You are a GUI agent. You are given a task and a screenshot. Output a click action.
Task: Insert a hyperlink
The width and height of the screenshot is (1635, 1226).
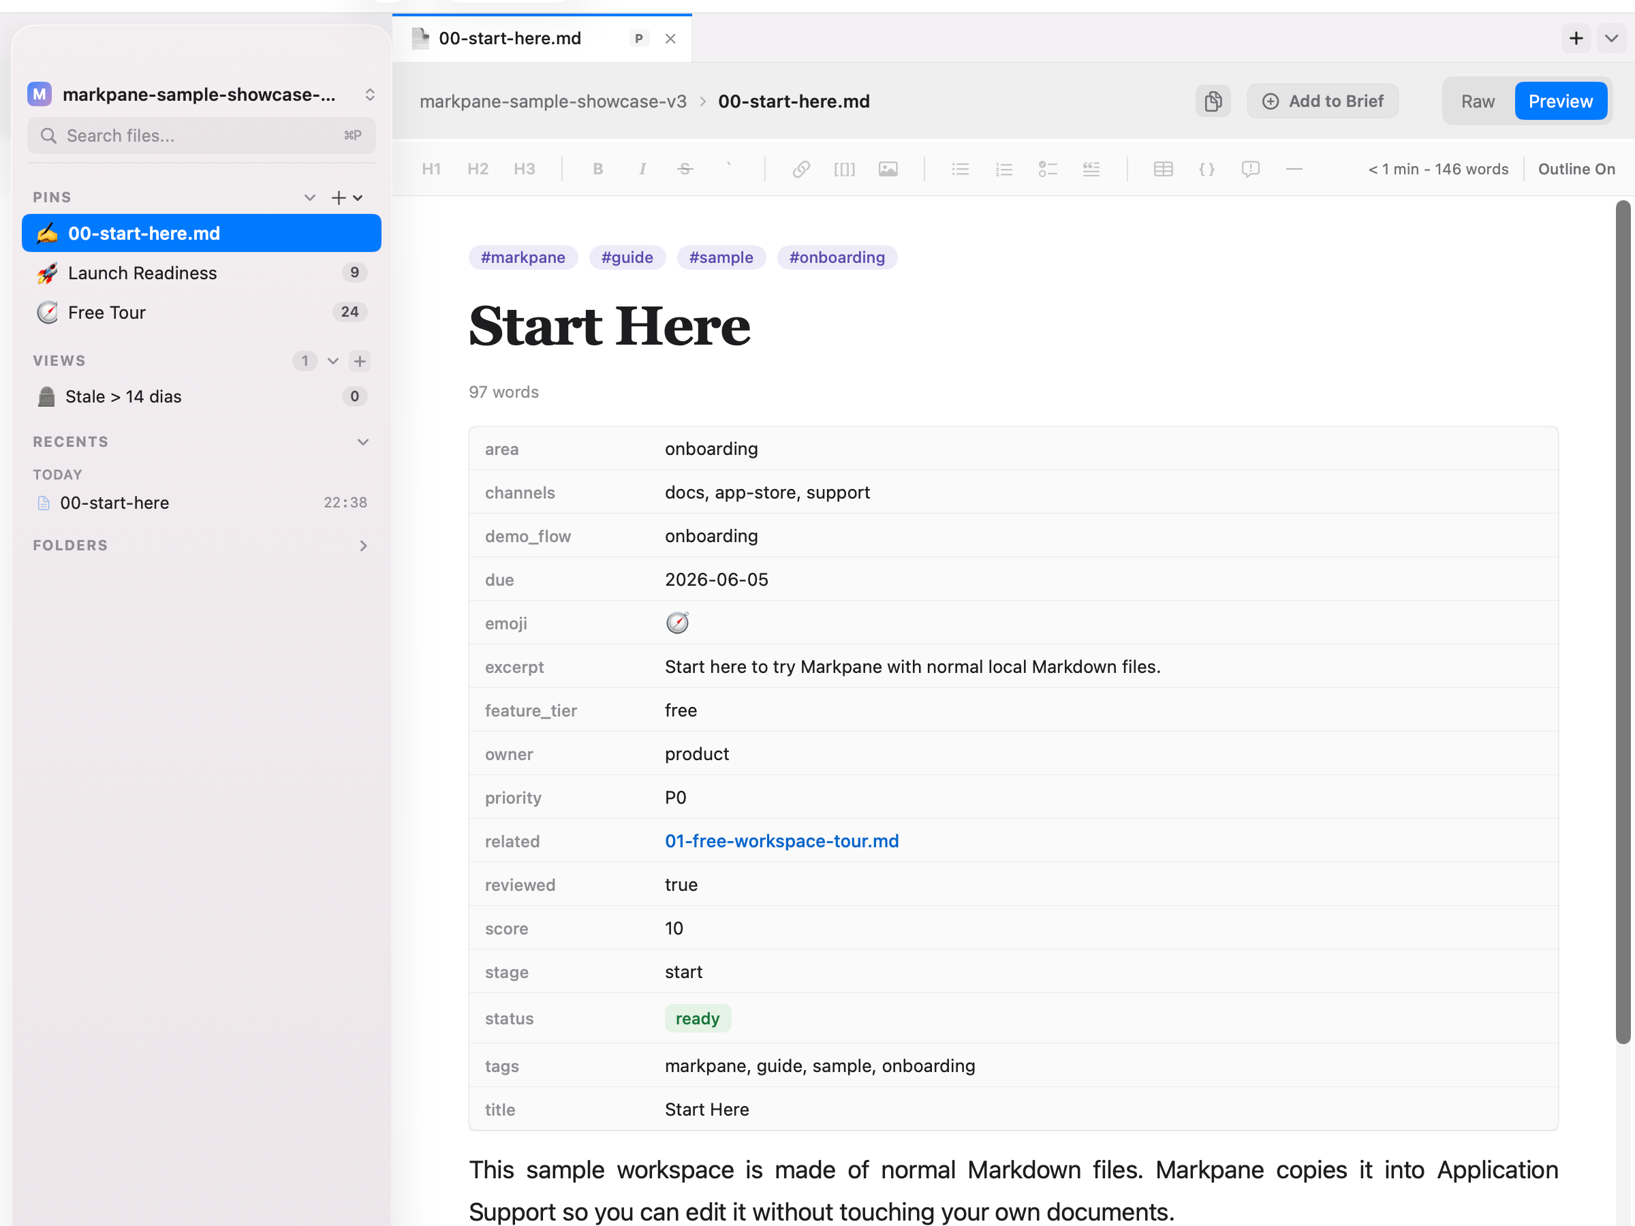point(801,168)
